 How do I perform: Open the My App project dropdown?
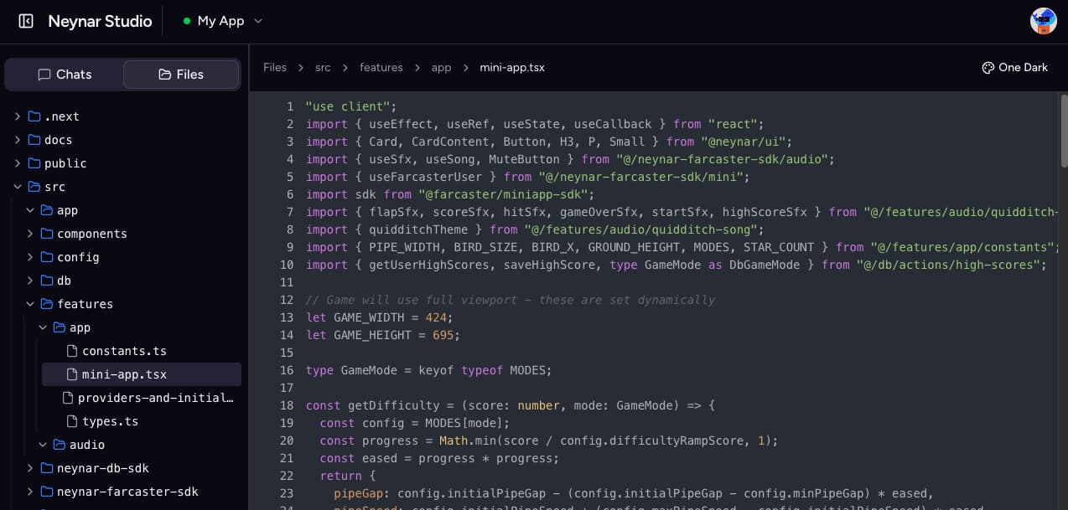tap(223, 21)
